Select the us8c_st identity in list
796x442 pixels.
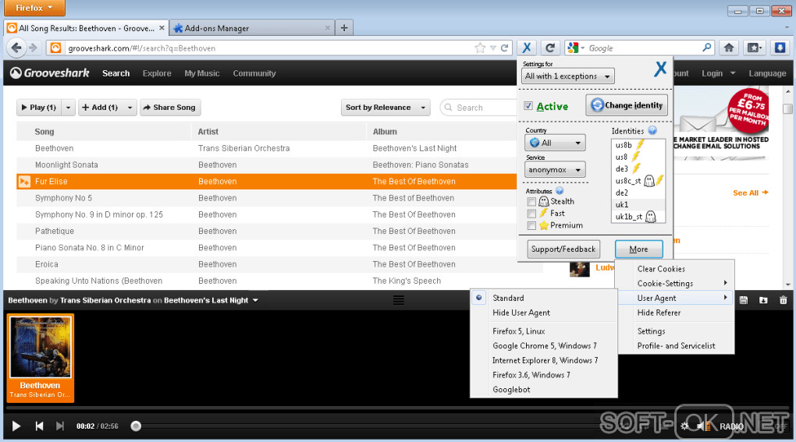[x=638, y=180]
